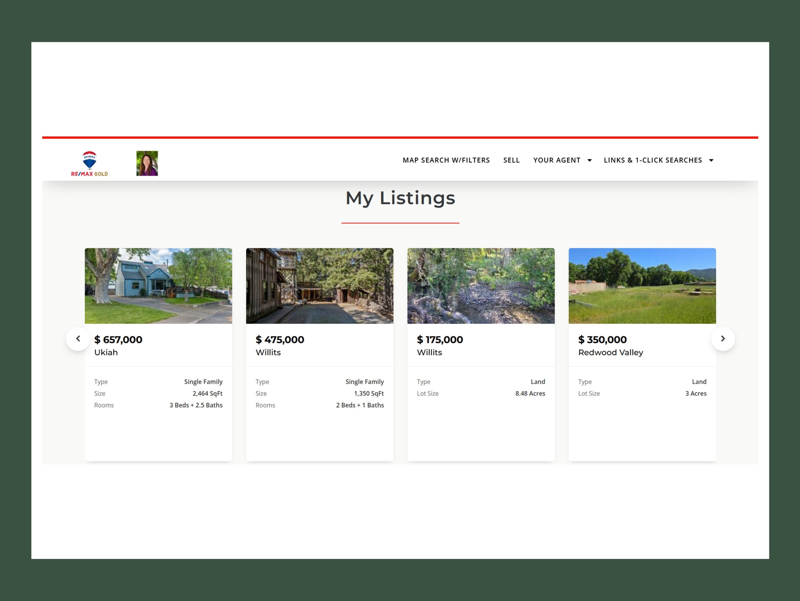Screen dimensions: 800x601
Task: Open the Your Agent menu
Action: click(x=557, y=160)
